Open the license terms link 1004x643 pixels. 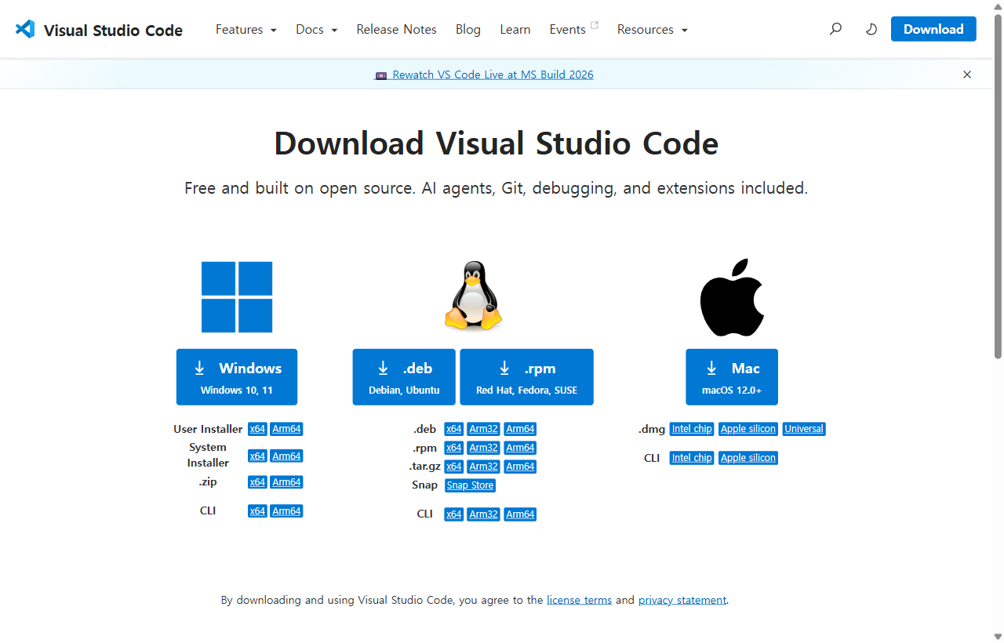click(x=579, y=600)
